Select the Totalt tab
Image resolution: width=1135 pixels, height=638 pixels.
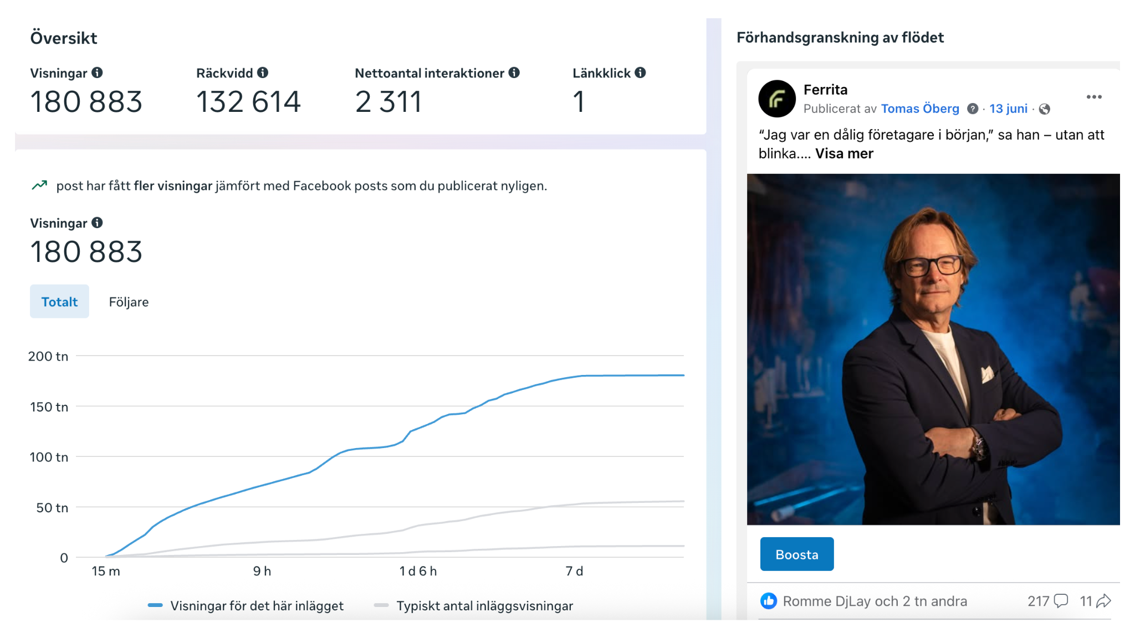click(59, 302)
